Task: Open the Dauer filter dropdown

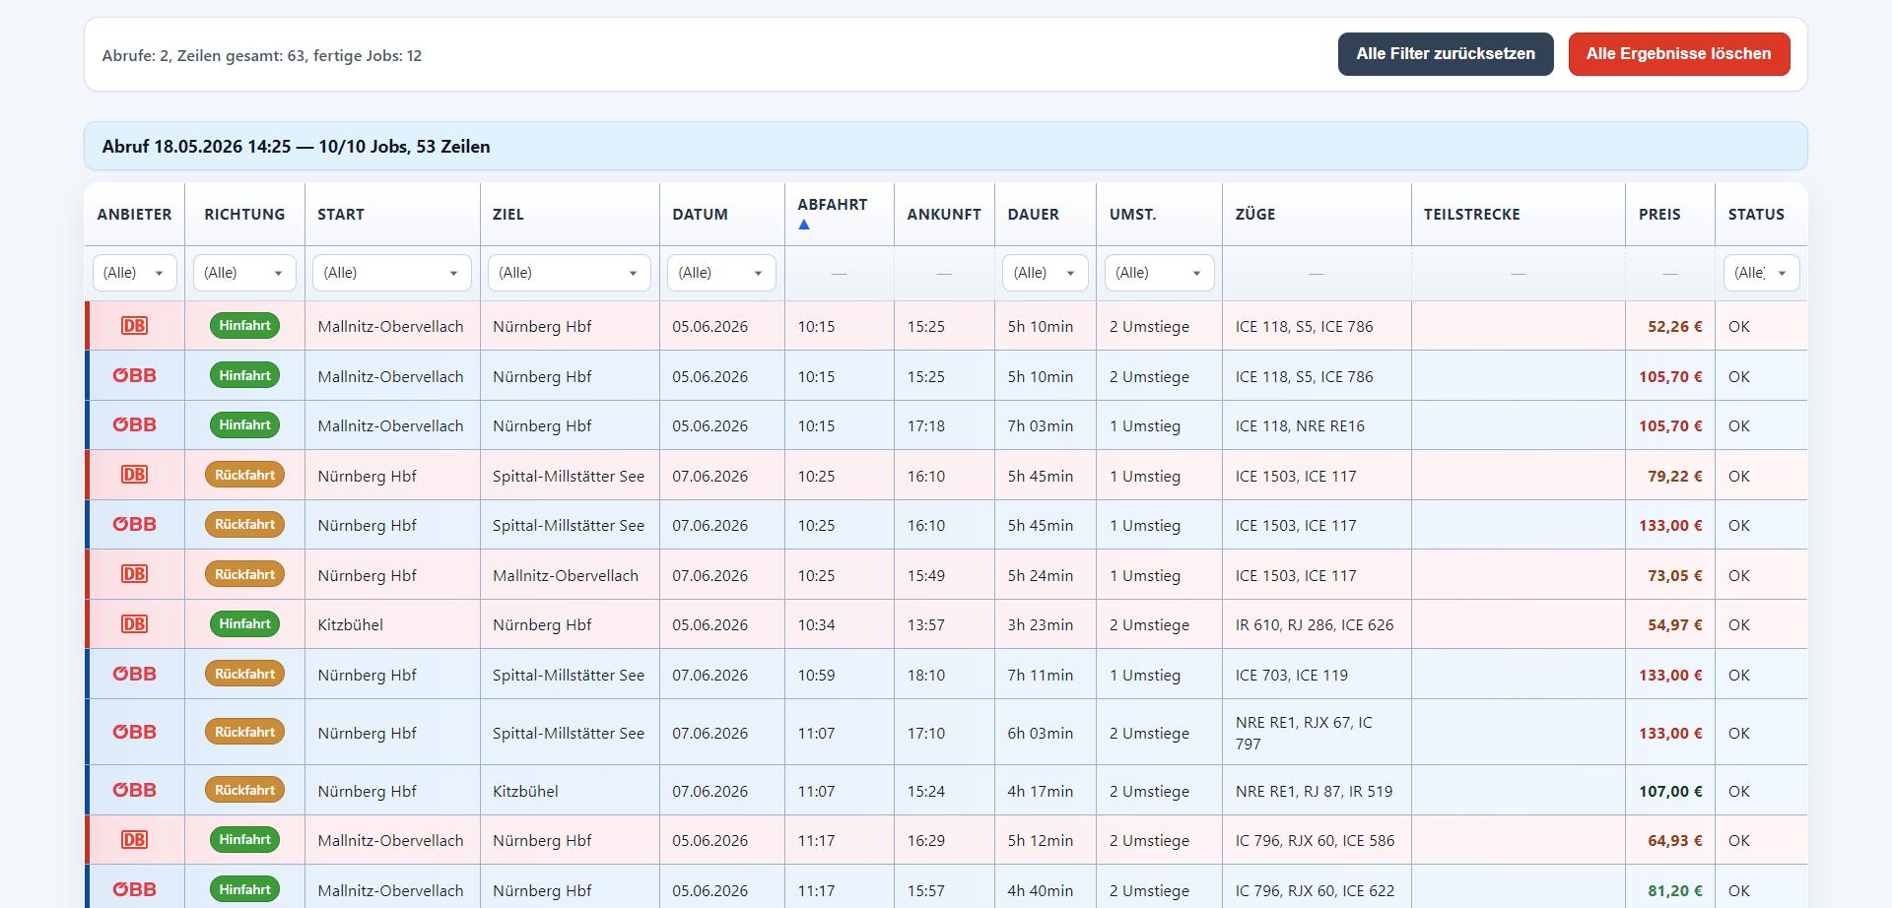Action: [x=1046, y=273]
